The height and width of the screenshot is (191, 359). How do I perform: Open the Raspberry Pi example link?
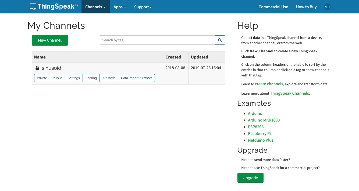[259, 133]
